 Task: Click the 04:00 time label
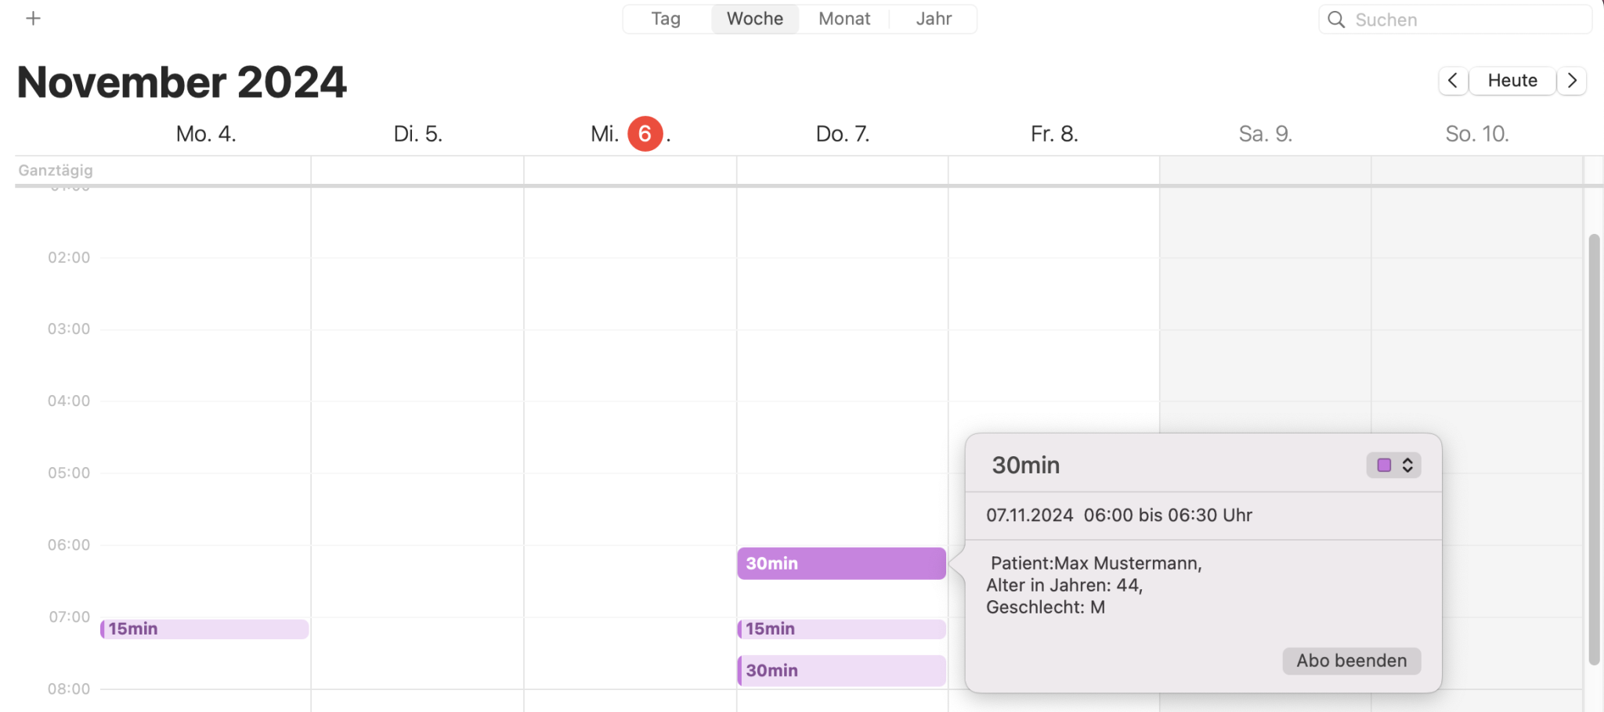tap(69, 401)
